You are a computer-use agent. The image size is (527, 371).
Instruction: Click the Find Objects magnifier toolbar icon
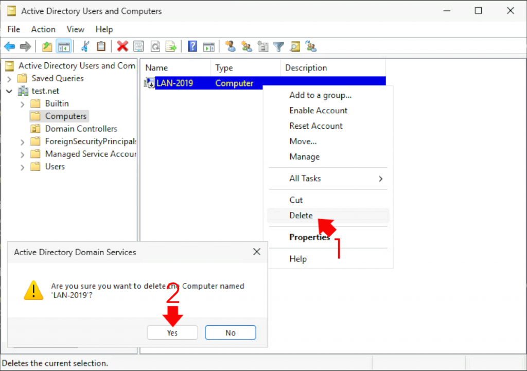click(295, 46)
